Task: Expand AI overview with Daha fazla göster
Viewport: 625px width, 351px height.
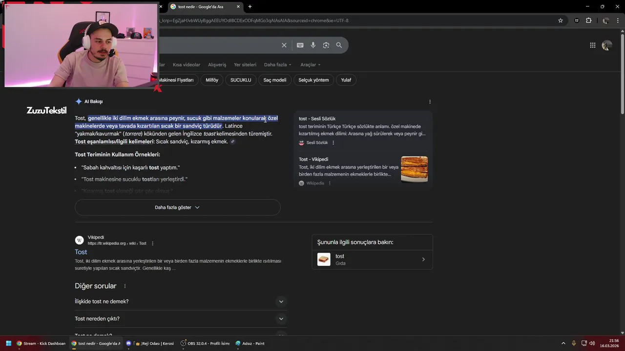Action: click(x=177, y=207)
